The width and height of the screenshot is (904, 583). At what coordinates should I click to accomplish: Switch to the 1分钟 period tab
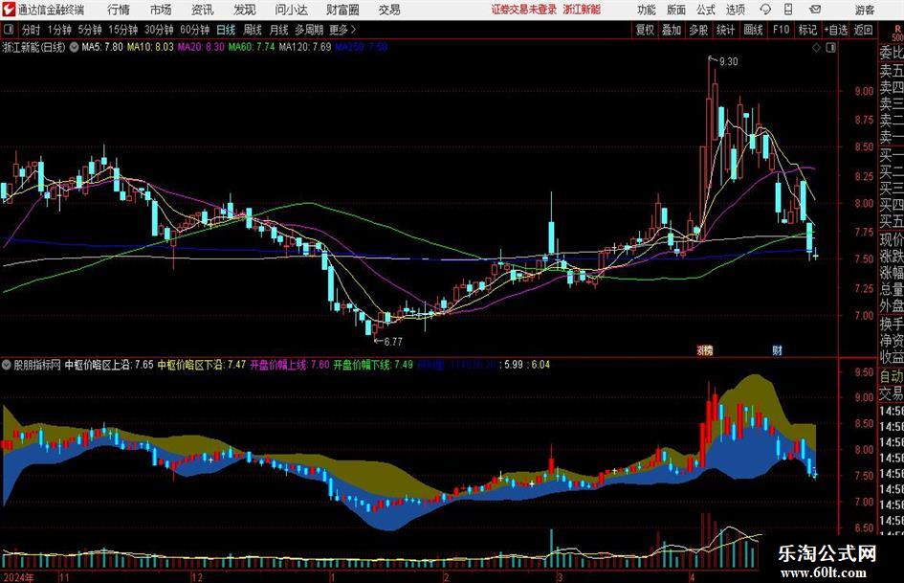pos(58,30)
